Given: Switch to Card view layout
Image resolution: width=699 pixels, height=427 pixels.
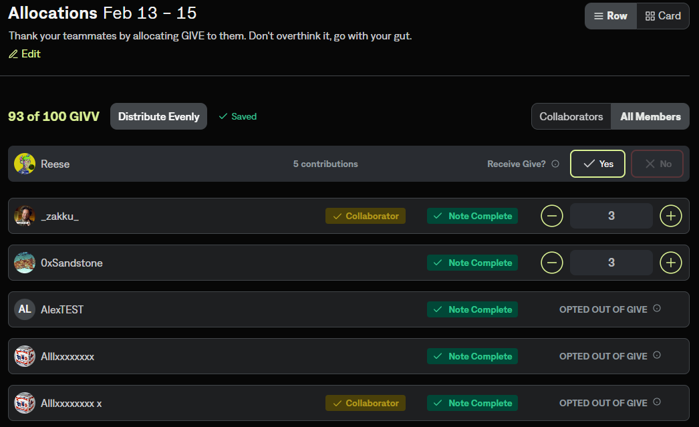Looking at the screenshot, I should point(663,16).
